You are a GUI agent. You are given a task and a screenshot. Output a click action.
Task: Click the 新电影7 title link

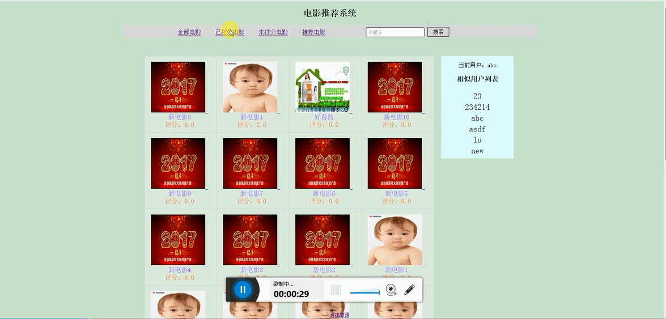tap(252, 194)
